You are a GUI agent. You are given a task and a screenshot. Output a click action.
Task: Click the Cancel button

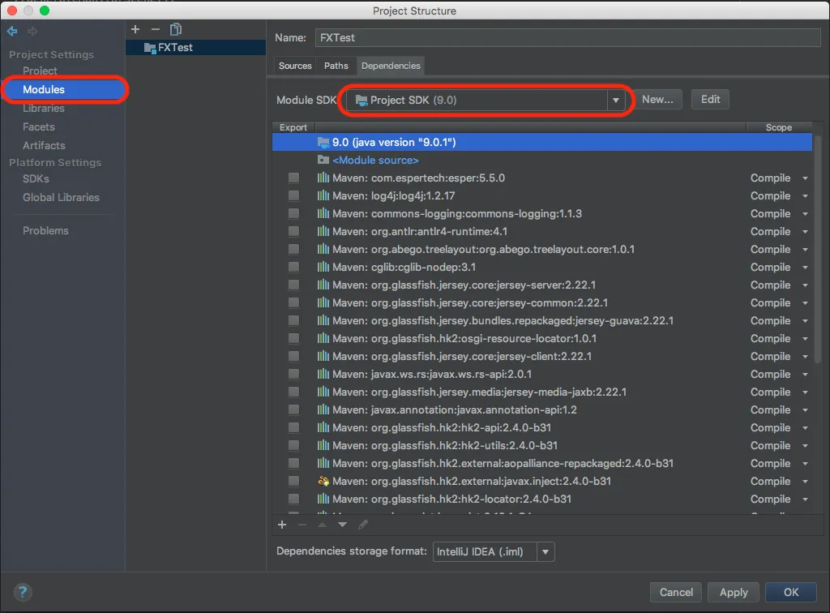click(676, 593)
